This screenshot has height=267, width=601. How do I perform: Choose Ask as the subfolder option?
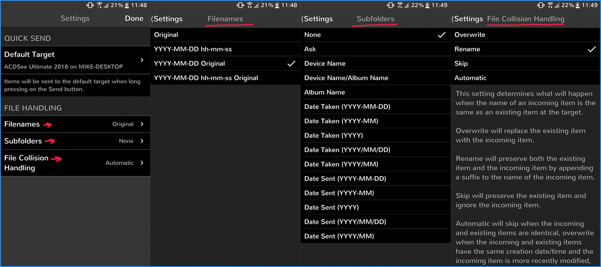[309, 49]
